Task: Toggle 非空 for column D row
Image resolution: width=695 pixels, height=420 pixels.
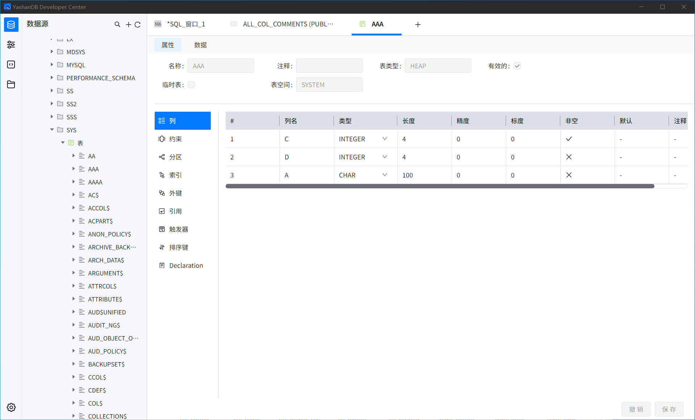Action: (569, 157)
